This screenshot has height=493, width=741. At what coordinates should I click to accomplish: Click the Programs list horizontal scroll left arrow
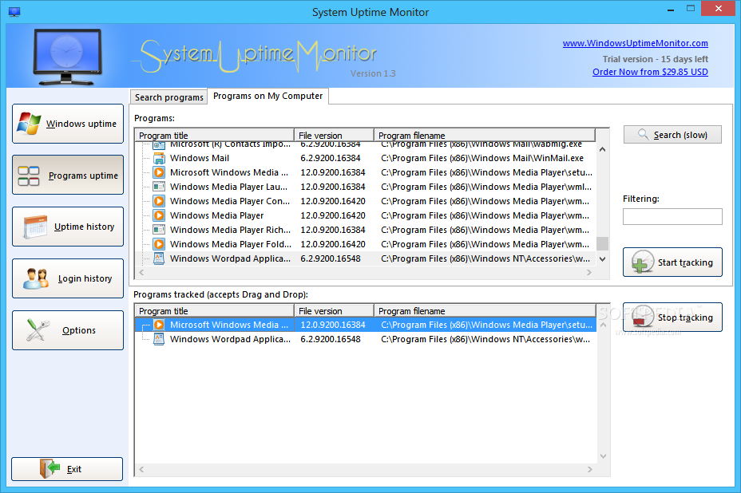point(141,273)
